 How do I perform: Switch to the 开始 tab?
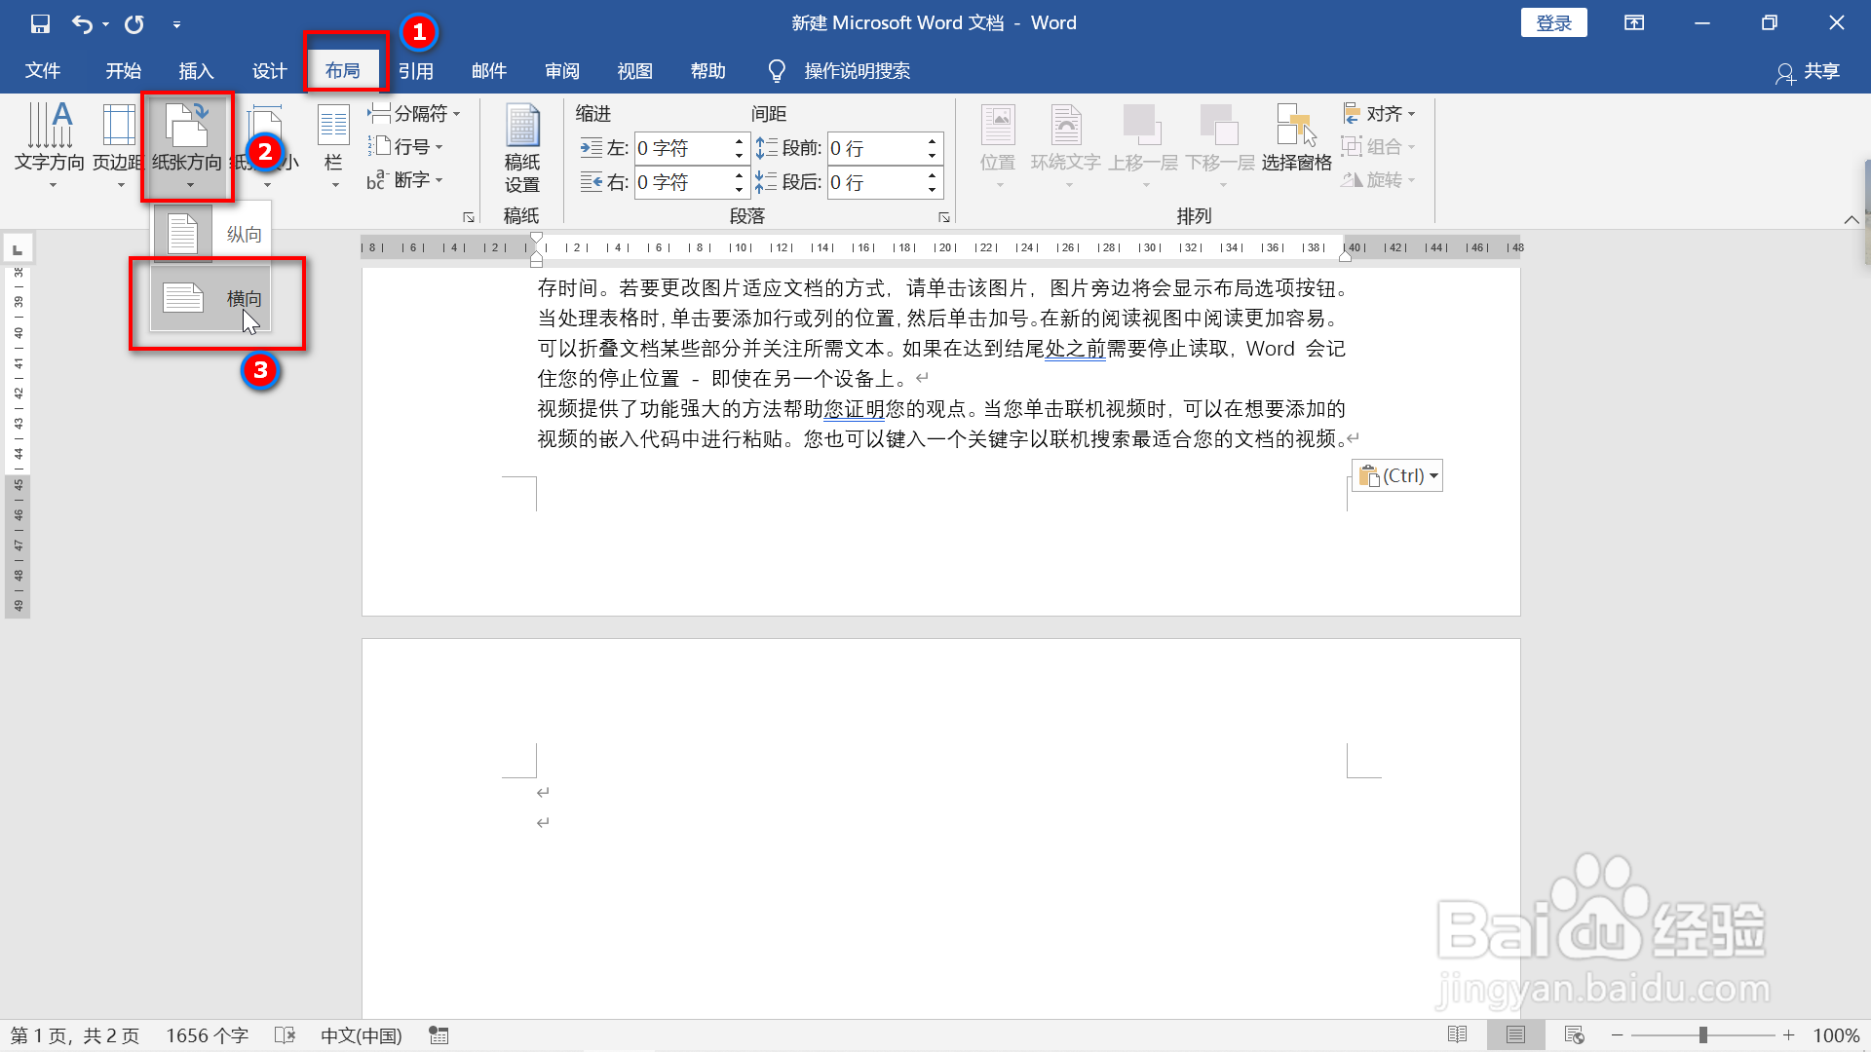pos(124,70)
